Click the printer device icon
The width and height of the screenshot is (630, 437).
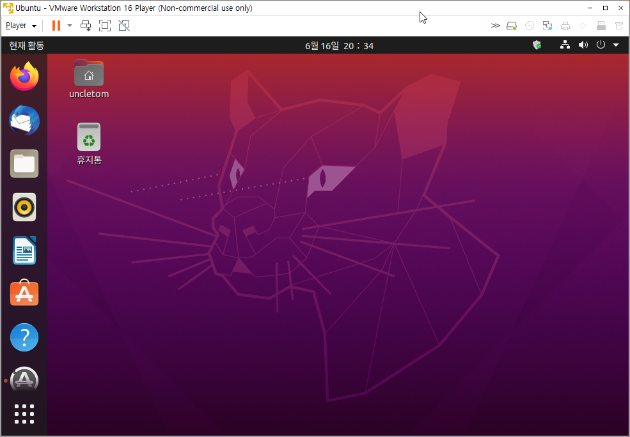point(565,26)
